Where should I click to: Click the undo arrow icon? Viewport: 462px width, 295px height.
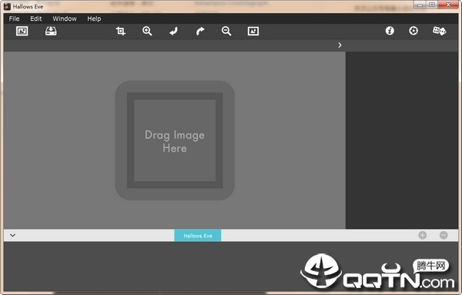pyautogui.click(x=173, y=31)
